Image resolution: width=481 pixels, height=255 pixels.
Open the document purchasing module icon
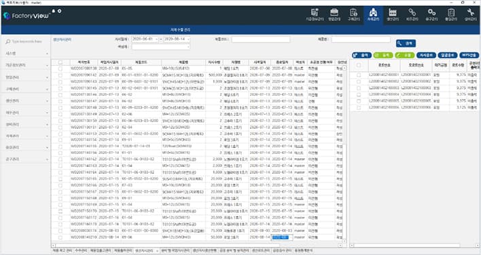(x=353, y=14)
